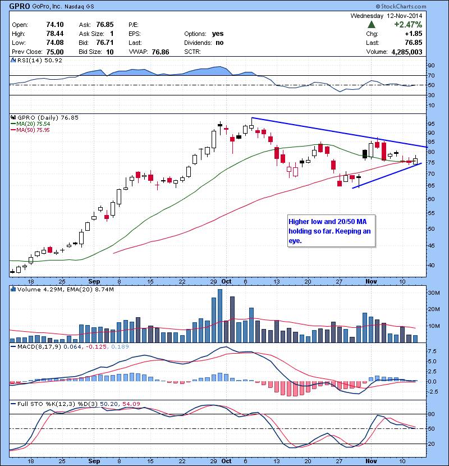
Task: Click the top Ask value 76.85
Action: 105,25
